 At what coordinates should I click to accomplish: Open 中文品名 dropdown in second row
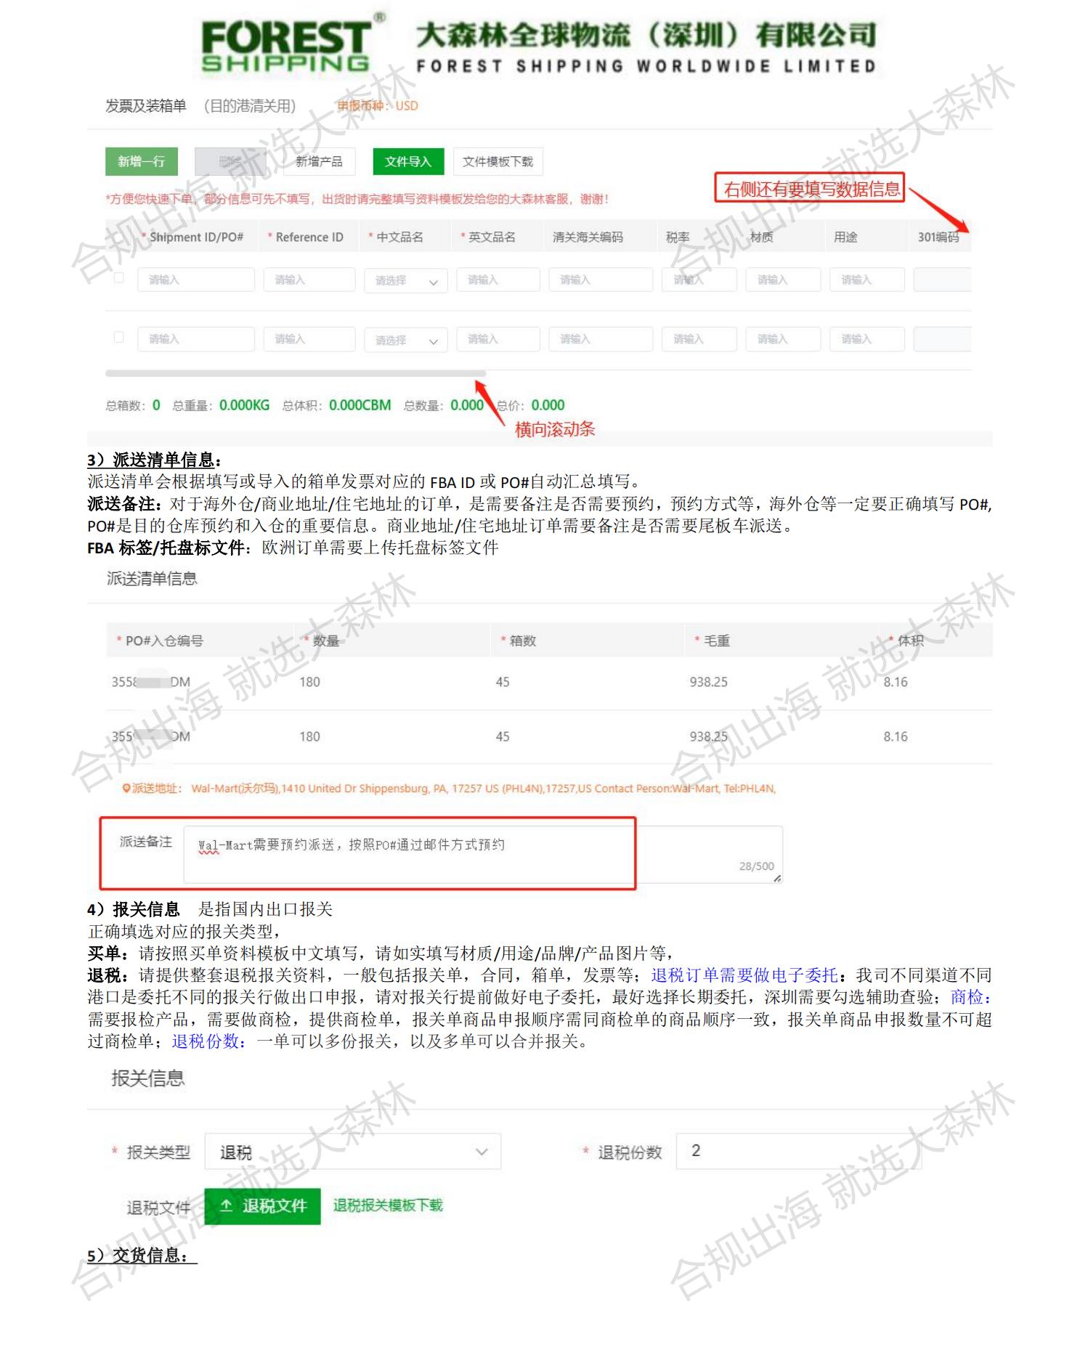pyautogui.click(x=405, y=340)
